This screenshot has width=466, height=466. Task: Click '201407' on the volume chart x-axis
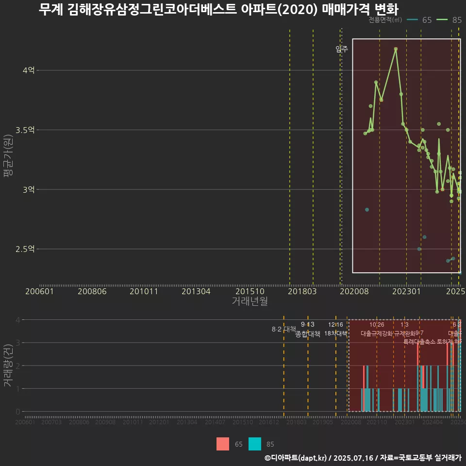(215, 422)
